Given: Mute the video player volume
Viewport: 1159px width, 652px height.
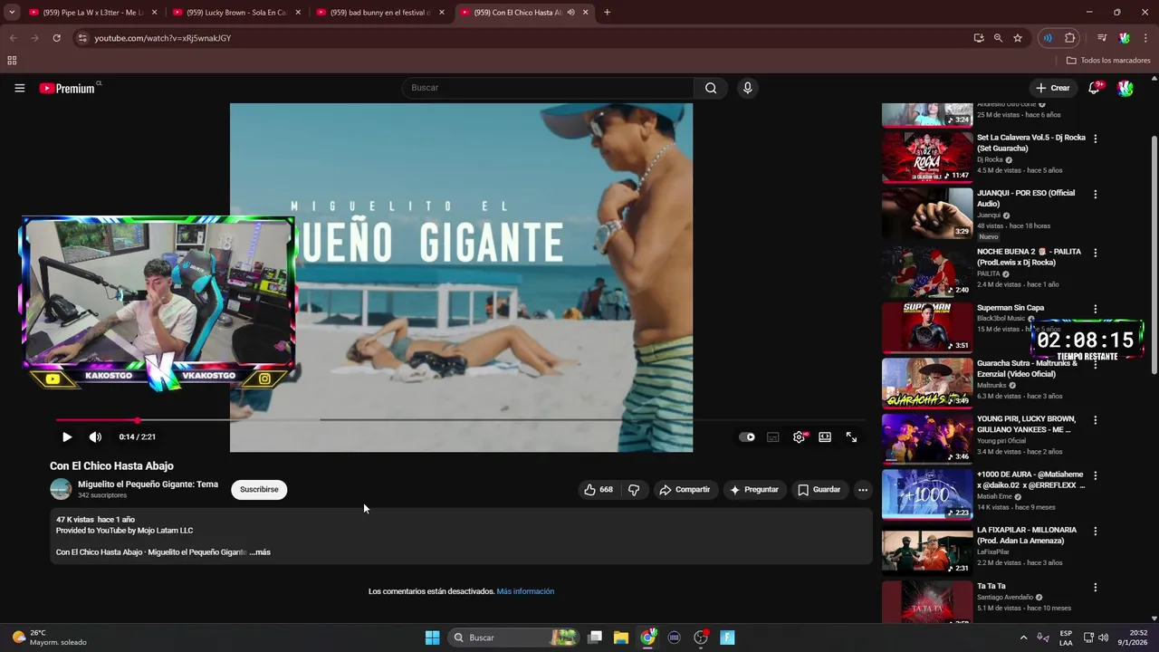Looking at the screenshot, I should click(95, 436).
